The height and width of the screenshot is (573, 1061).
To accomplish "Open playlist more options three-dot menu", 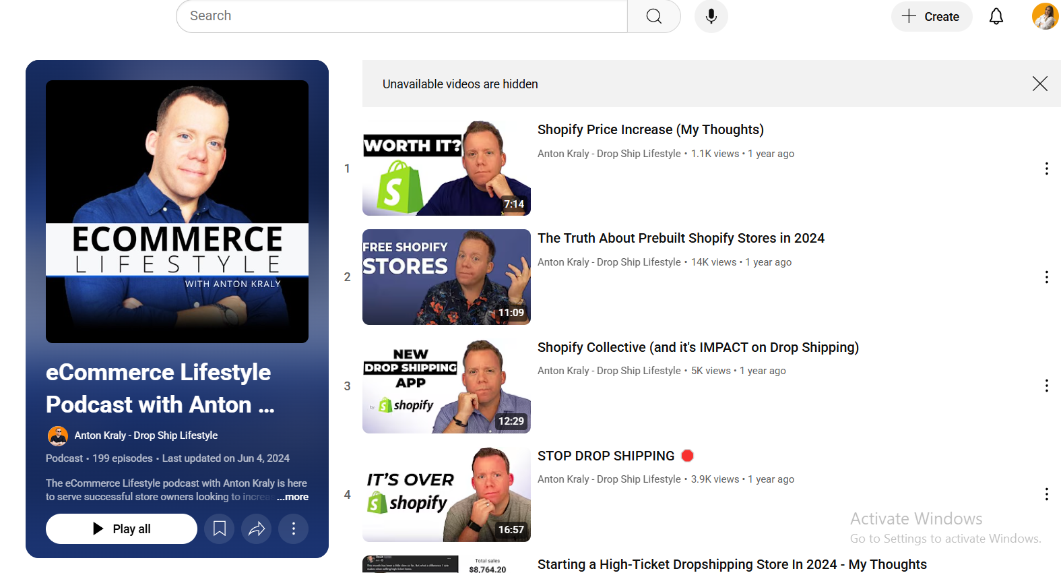I will click(x=294, y=529).
